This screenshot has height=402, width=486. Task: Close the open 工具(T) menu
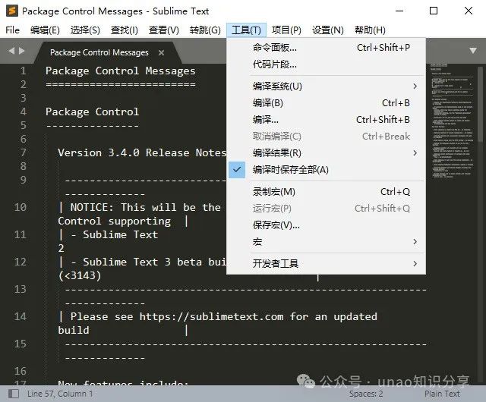point(246,30)
